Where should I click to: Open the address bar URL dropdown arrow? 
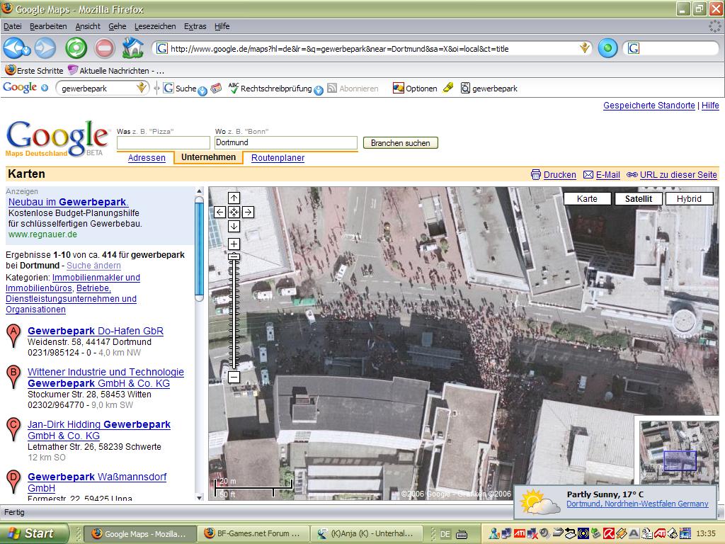coord(585,47)
